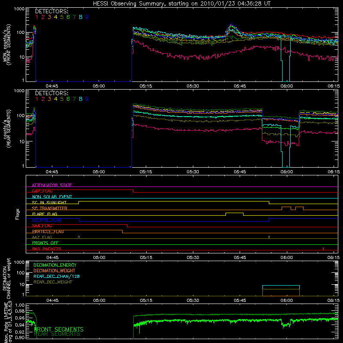Click the FRONT SEGMENTS count rate axis title
The height and width of the screenshot is (343, 343).
(x=6, y=45)
